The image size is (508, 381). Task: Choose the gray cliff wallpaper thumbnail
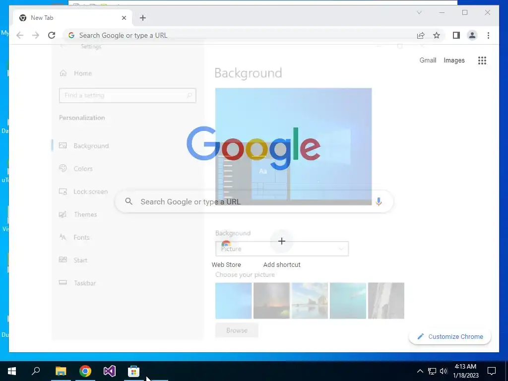point(386,301)
